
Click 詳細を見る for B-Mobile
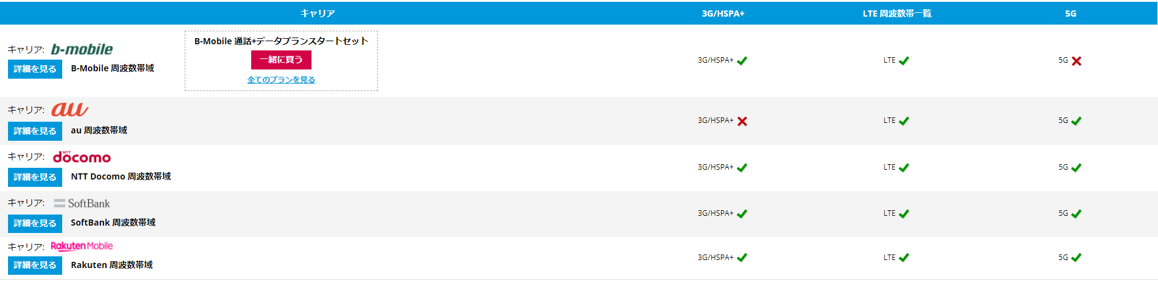(x=35, y=69)
